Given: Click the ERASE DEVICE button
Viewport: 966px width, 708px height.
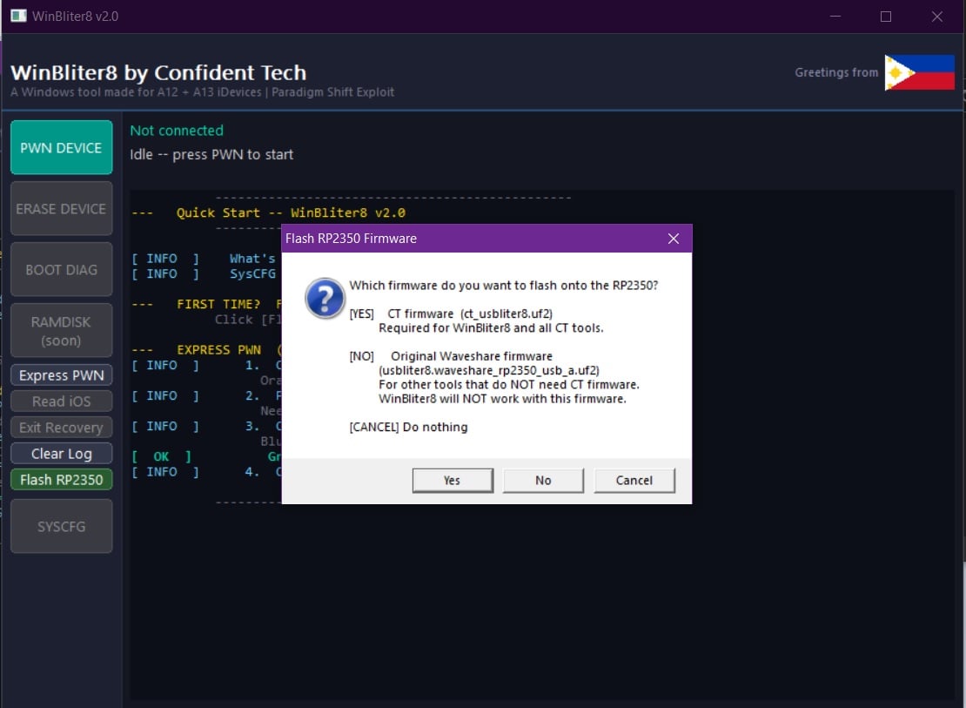Looking at the screenshot, I should pyautogui.click(x=61, y=208).
